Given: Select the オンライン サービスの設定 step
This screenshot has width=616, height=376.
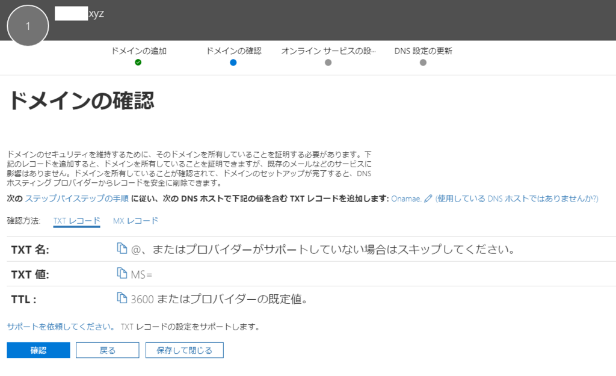Looking at the screenshot, I should [x=328, y=51].
